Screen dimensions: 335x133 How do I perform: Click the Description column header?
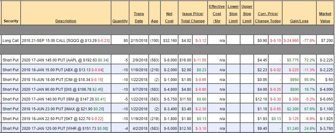[x=66, y=21]
